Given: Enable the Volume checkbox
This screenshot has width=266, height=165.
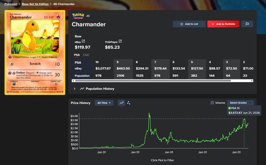Looking at the screenshot, I should click(x=212, y=103).
